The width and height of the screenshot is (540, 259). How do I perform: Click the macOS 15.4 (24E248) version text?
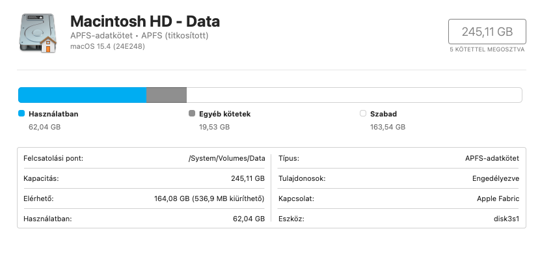(x=107, y=46)
